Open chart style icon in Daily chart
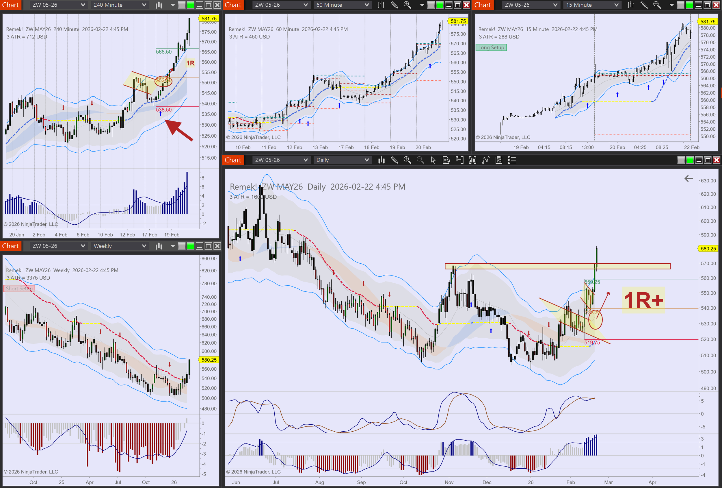The height and width of the screenshot is (488, 722). [381, 160]
